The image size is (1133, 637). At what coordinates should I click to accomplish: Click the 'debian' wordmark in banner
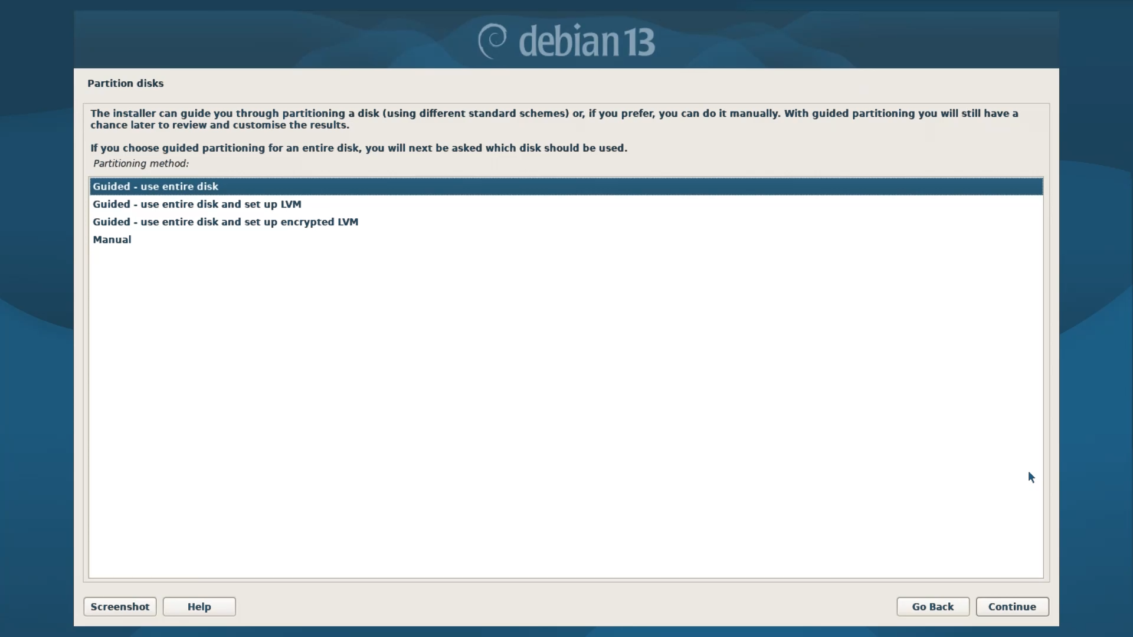coord(568,41)
